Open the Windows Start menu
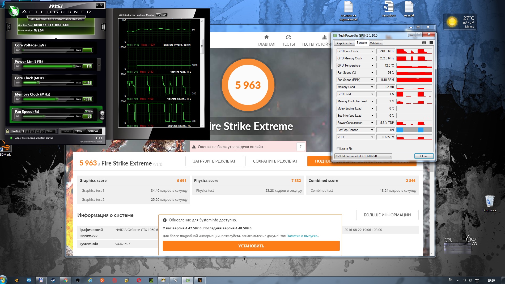505x284 pixels. (x=3, y=280)
